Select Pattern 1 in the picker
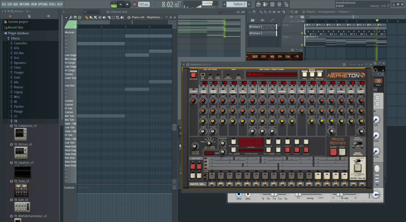Screen dimensions: 406x222 [x=262, y=27]
